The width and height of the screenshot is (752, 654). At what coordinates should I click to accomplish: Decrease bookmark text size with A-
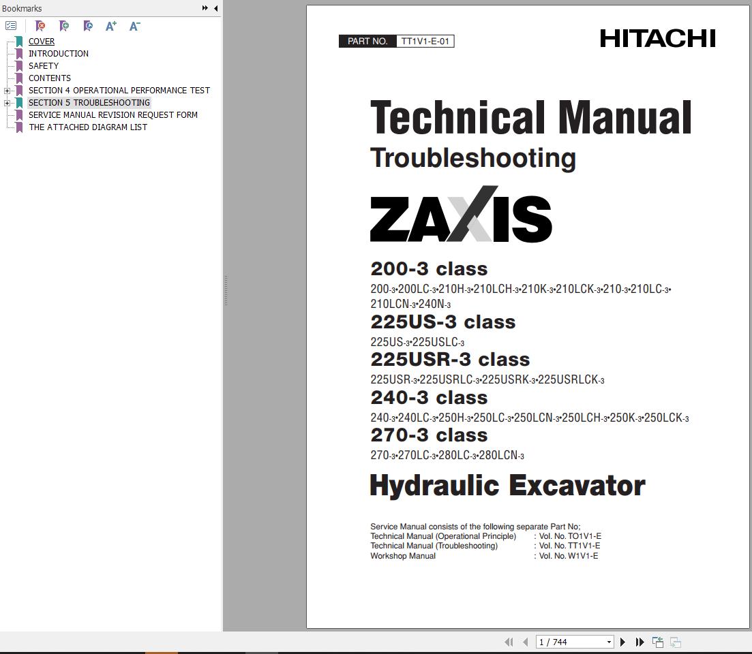[135, 26]
